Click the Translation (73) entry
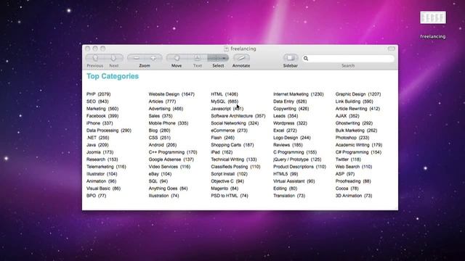Image resolution: width=465 pixels, height=261 pixels. [289, 196]
